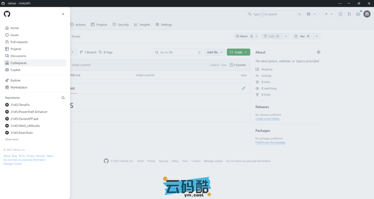Open pull requests icon in header

(349, 14)
